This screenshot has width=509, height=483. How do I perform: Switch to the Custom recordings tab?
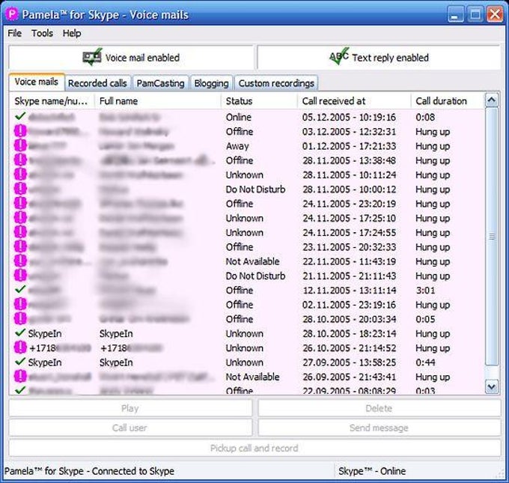tap(276, 83)
